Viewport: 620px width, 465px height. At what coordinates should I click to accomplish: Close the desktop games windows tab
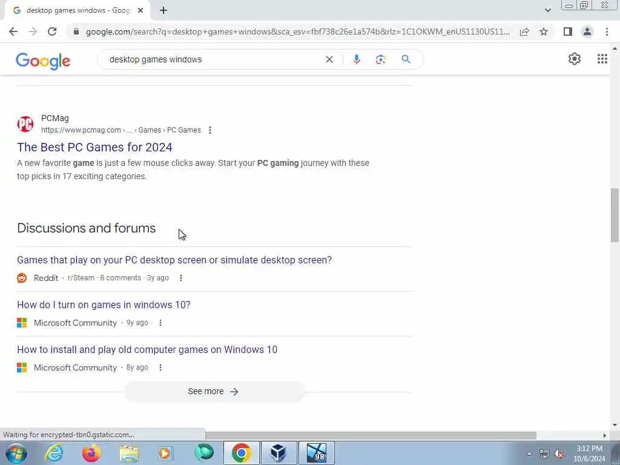[x=140, y=11]
